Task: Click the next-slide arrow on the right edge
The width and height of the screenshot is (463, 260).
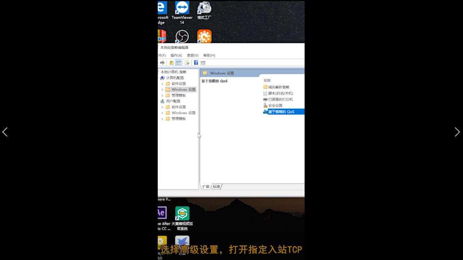Action: point(457,132)
